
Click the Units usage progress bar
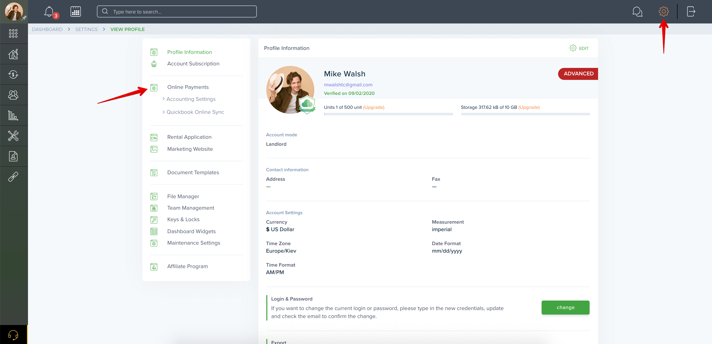point(389,114)
